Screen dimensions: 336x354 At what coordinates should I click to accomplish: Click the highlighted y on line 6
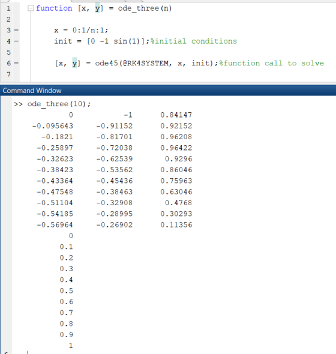coord(74,63)
